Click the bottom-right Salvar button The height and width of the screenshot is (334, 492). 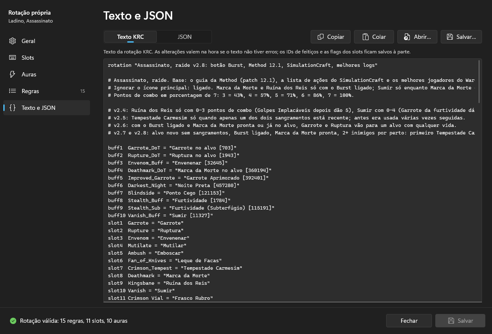(460, 321)
